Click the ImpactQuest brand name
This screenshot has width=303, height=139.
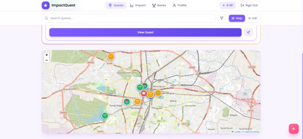point(64,5)
